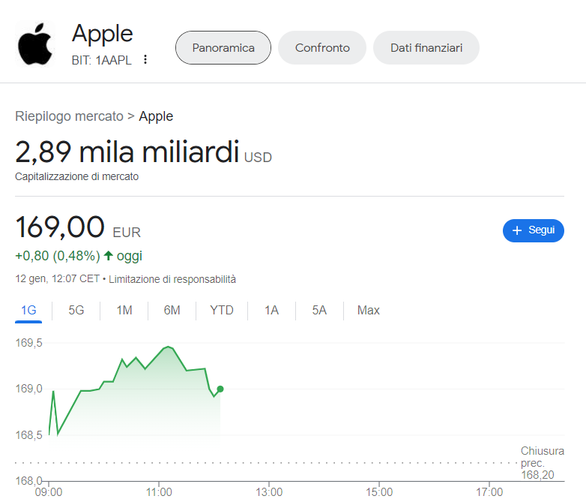Open the three-dot menu beside 1AAPL
The height and width of the screenshot is (502, 586).
(x=145, y=60)
